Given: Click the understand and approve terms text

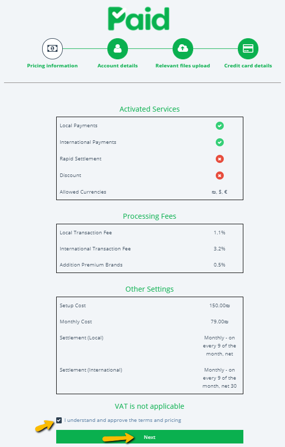Looking at the screenshot, I should (x=122, y=420).
